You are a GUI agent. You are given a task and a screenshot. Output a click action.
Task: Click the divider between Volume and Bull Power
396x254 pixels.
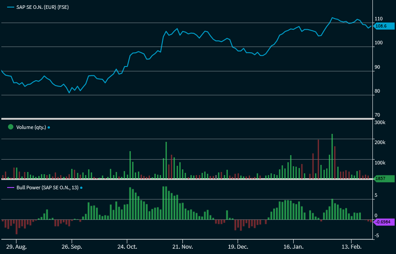pos(186,180)
